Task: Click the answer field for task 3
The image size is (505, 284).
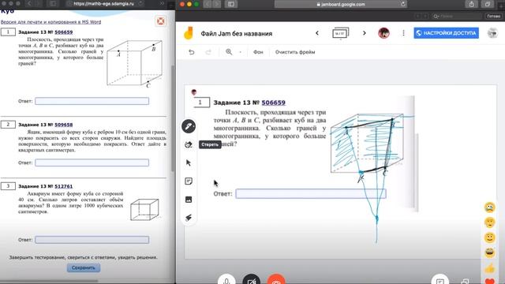Action: [92, 240]
